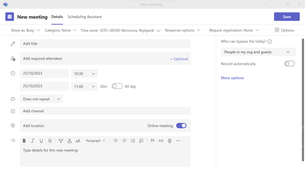Screen dimensions: 305x171
Task: Open the Category: None dropdown
Action: 60,30
